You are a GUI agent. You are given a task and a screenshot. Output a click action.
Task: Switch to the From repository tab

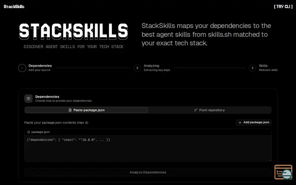[x=209, y=110]
